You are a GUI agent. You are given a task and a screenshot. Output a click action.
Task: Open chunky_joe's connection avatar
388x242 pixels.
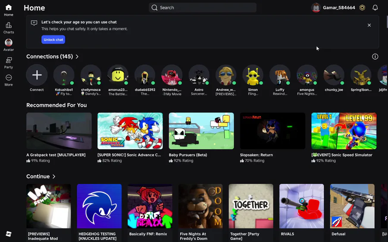point(334,75)
